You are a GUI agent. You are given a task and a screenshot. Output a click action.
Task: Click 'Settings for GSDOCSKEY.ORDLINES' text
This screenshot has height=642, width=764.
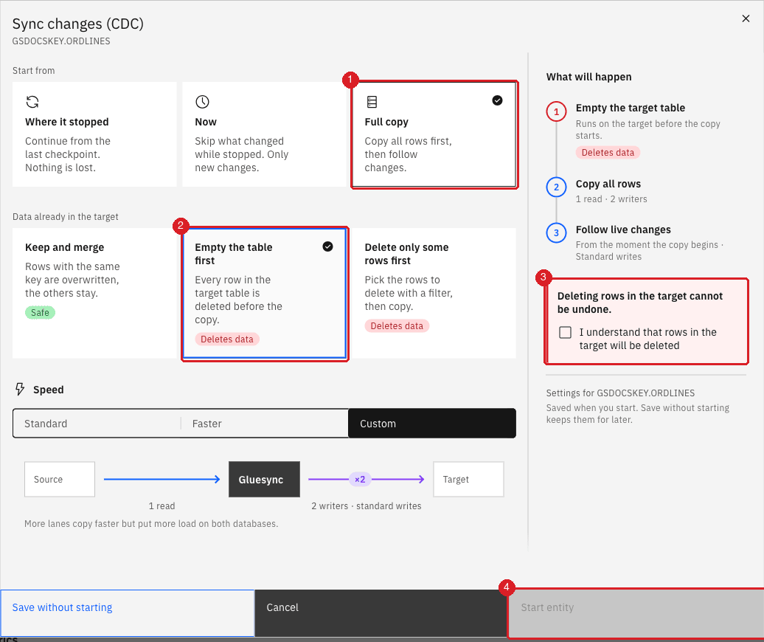pos(620,393)
